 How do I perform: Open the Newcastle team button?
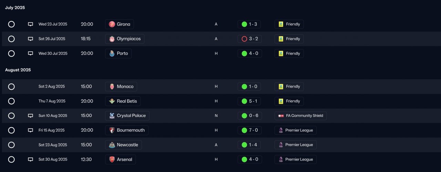pos(123,145)
